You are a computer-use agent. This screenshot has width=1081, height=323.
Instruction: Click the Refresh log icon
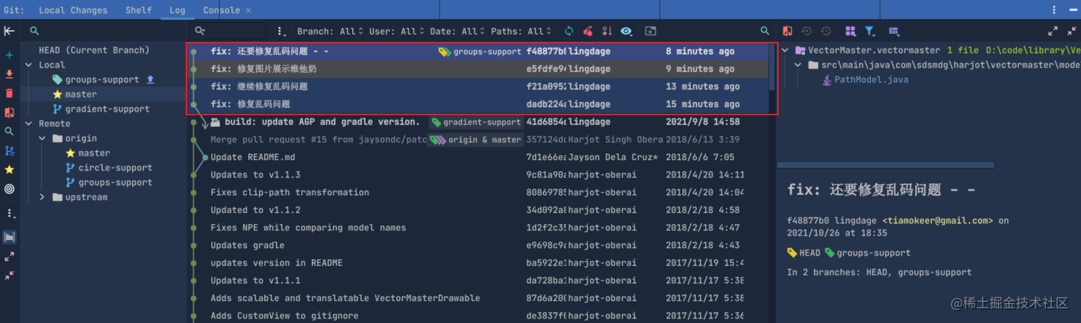[569, 31]
